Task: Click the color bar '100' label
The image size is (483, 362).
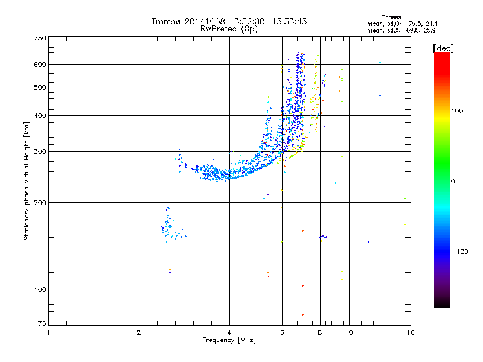Action: pyautogui.click(x=457, y=111)
